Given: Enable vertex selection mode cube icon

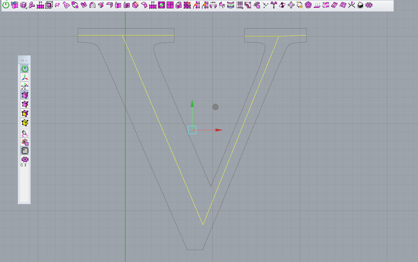Looking at the screenshot, I should [x=25, y=95].
